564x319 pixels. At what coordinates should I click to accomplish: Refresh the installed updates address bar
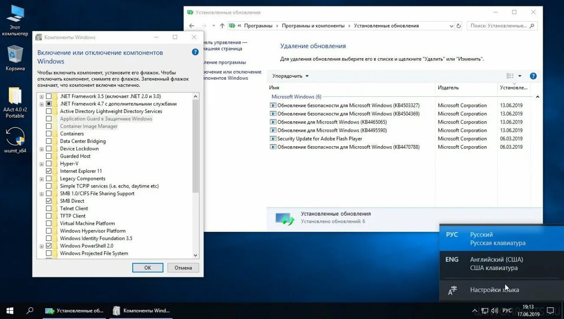[459, 26]
